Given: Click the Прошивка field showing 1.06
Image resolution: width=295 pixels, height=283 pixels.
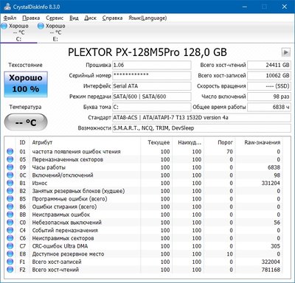Looking at the screenshot, I should [152, 65].
